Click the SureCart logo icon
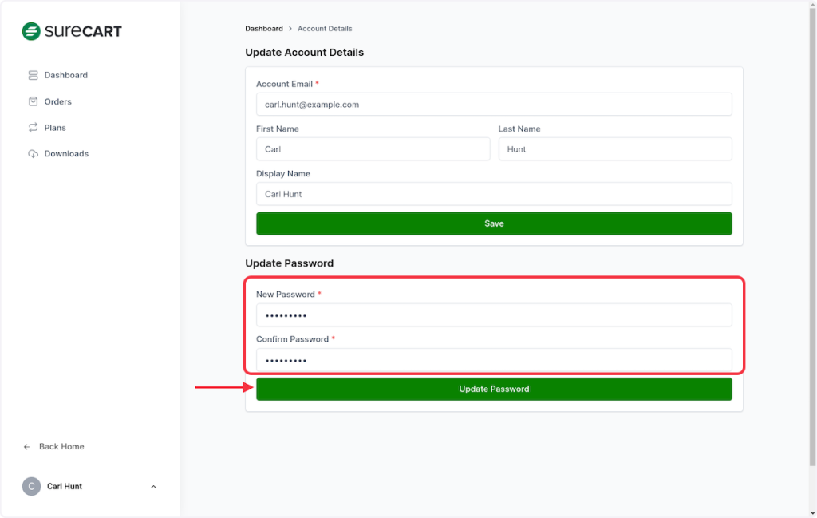The height and width of the screenshot is (518, 817). pyautogui.click(x=31, y=32)
